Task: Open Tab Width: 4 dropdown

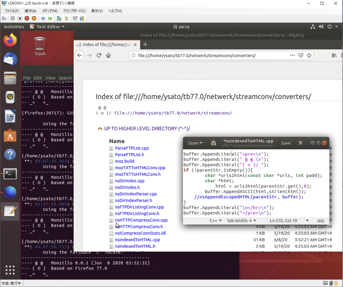Action: [241, 221]
